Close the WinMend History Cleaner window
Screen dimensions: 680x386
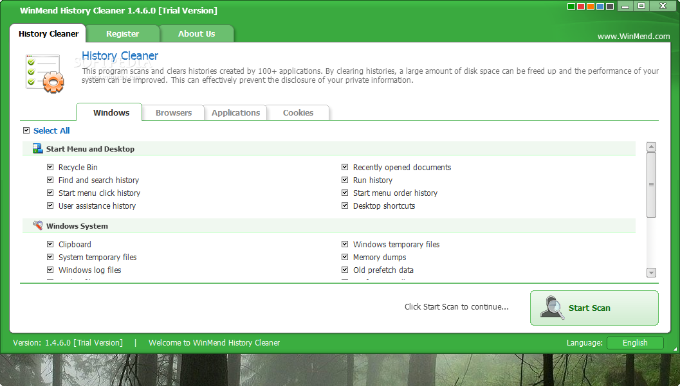click(663, 6)
